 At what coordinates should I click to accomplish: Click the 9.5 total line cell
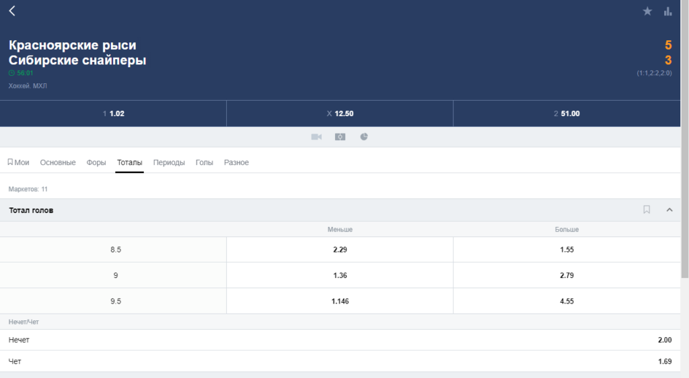pos(113,301)
